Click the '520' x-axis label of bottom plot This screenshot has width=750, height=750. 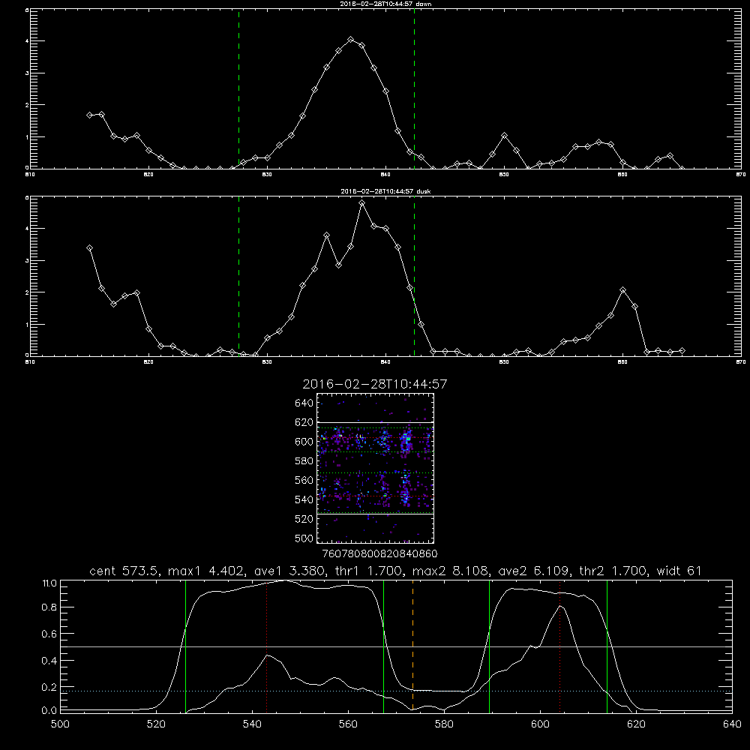click(x=156, y=724)
